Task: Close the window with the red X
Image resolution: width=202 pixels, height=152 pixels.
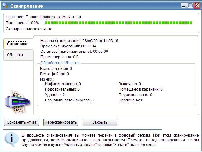Action: (197, 5)
